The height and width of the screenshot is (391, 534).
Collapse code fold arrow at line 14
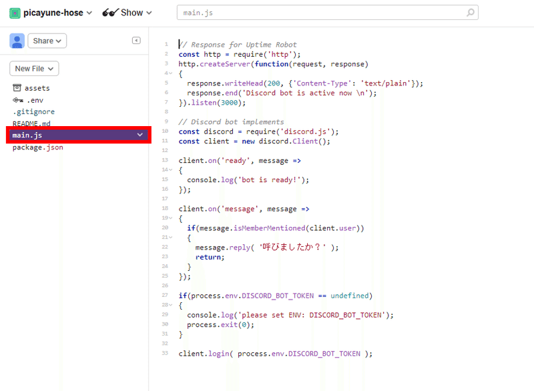(171, 169)
